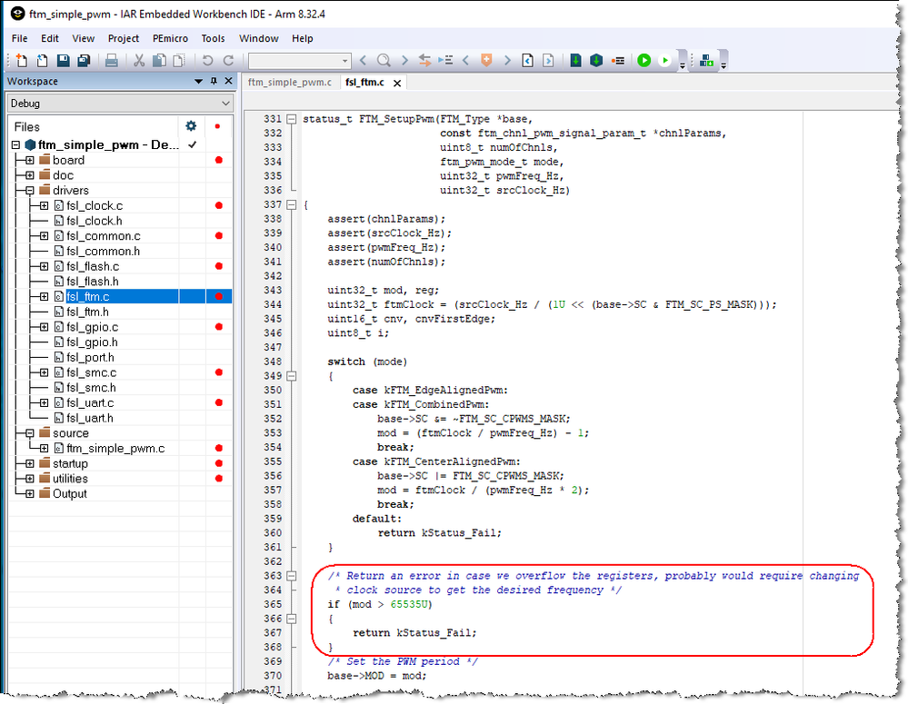Select fsl_gpio.h in the workspace tree
This screenshot has height=704, width=908.
click(92, 342)
